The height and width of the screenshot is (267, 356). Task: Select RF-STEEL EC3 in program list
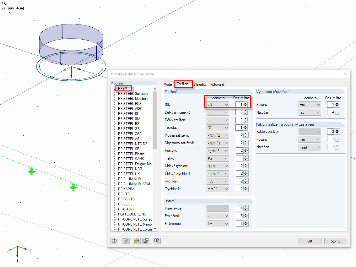130,104
